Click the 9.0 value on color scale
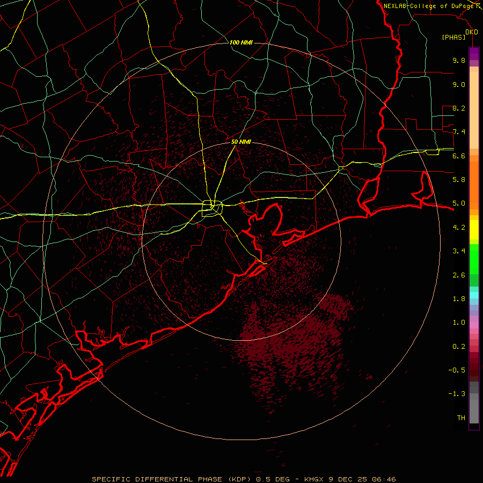 pyautogui.click(x=459, y=84)
